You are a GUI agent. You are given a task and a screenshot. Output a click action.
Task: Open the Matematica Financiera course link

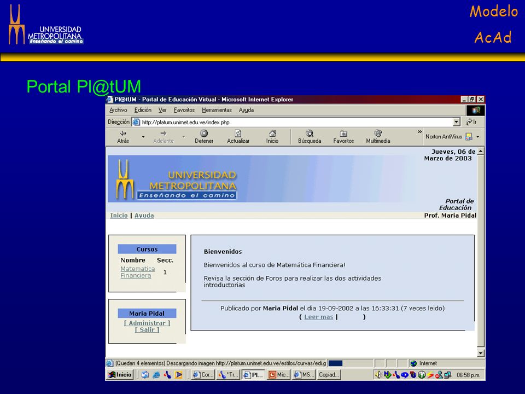click(x=138, y=272)
